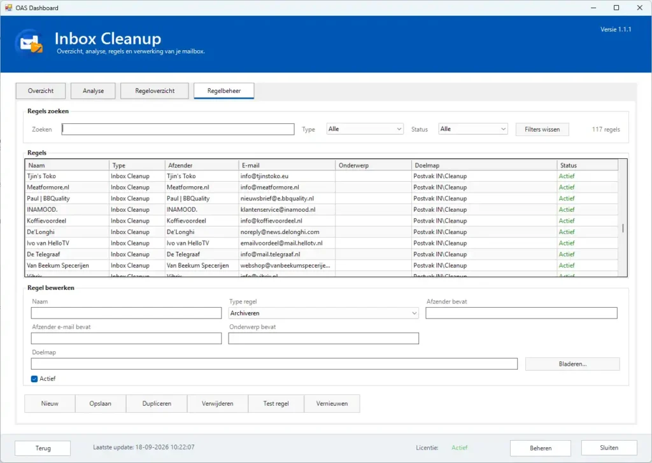652x463 pixels.
Task: Select the Paul | BBQuality rule name
Action: pos(48,198)
